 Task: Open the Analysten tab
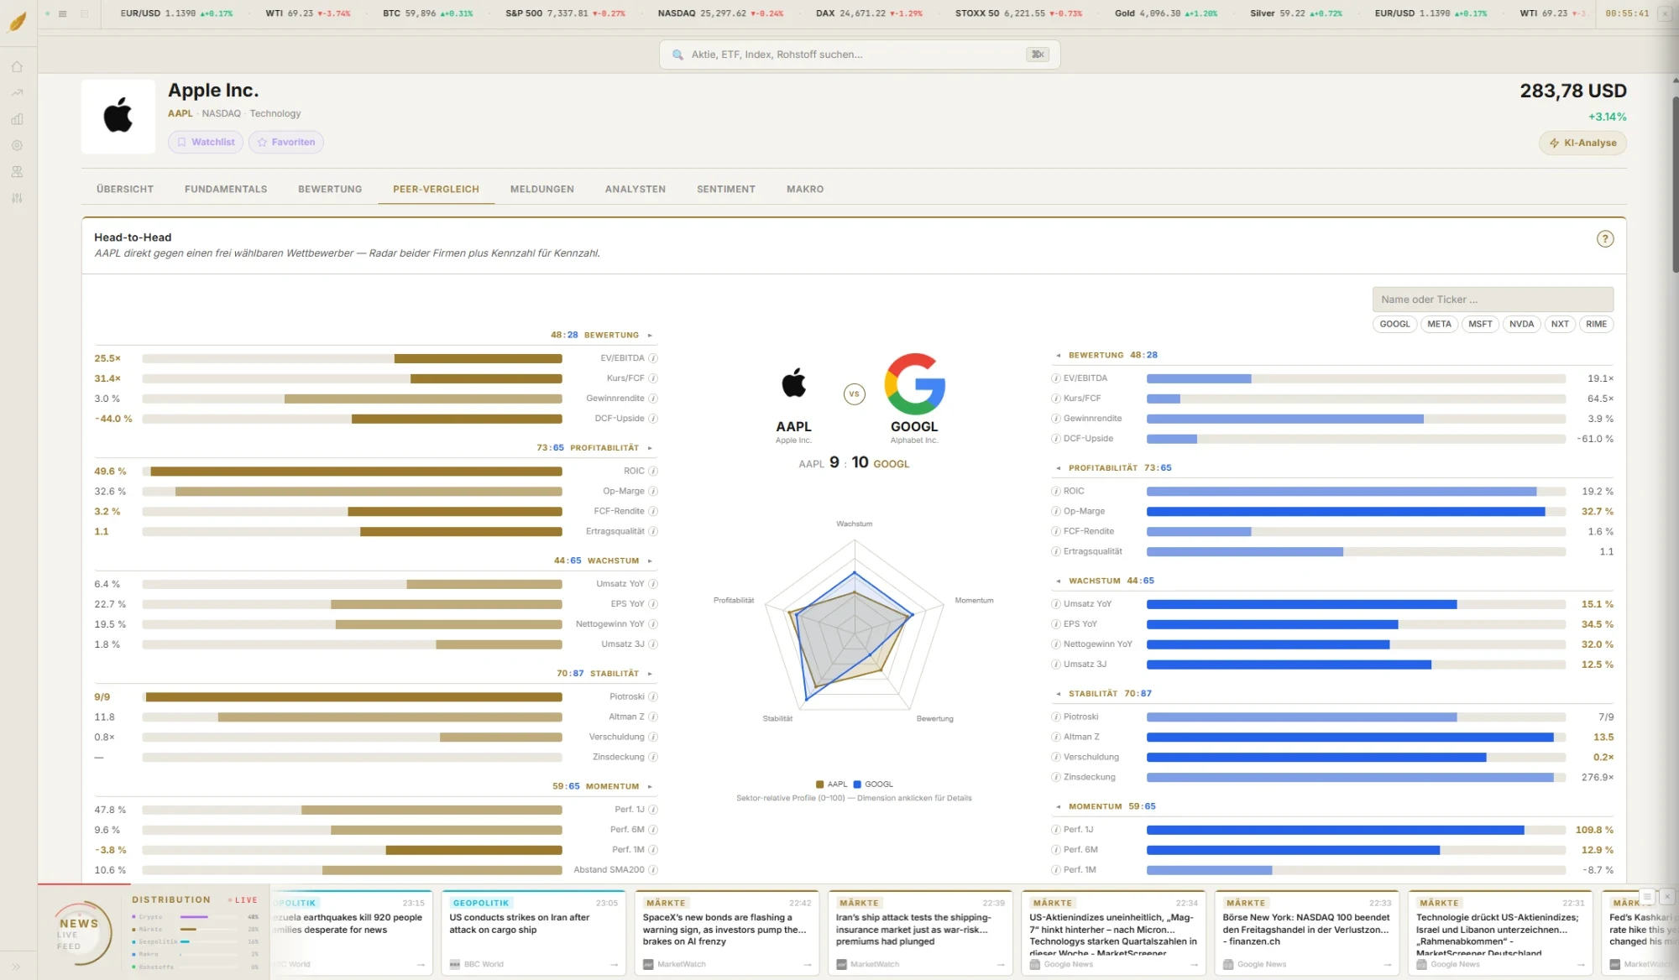tap(636, 190)
